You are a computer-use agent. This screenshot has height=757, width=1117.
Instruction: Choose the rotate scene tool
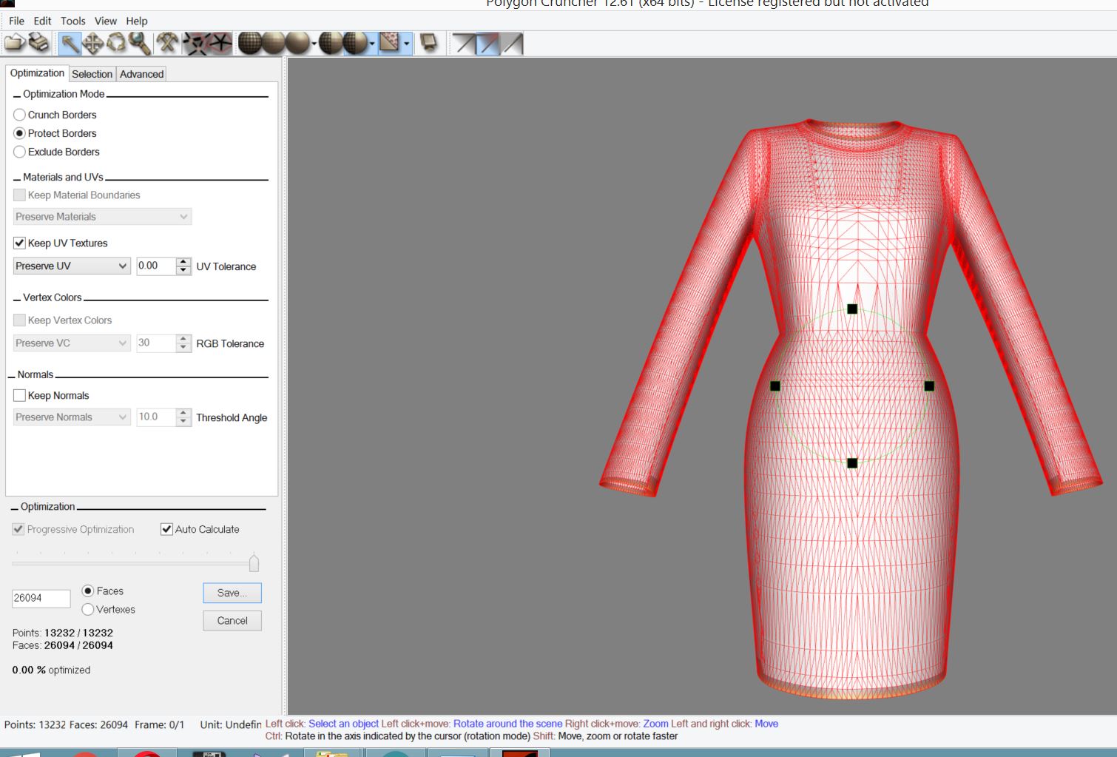pos(116,44)
